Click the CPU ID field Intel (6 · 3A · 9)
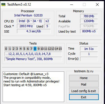Image resolution: width=105 pixels, height=104 pixels. [30, 21]
